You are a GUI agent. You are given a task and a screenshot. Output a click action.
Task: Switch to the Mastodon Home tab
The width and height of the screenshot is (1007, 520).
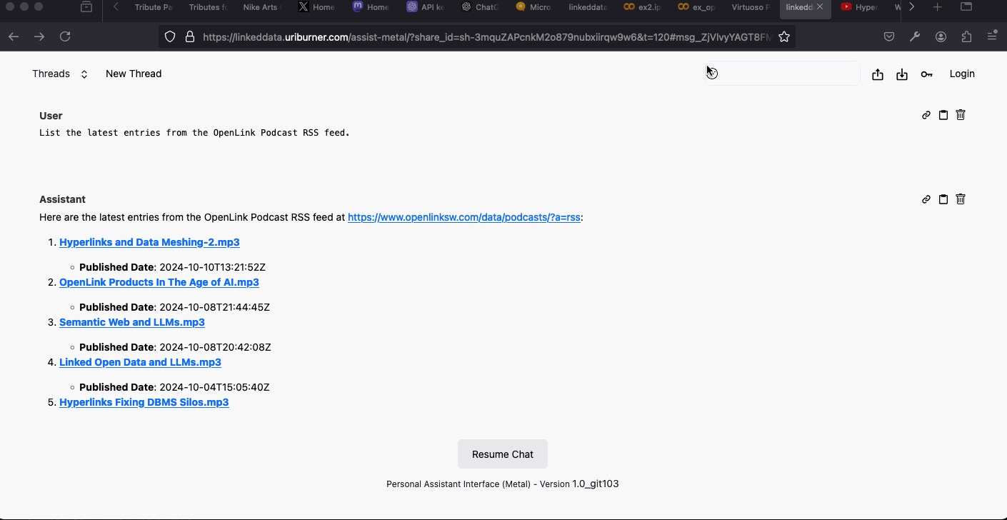tap(371, 7)
